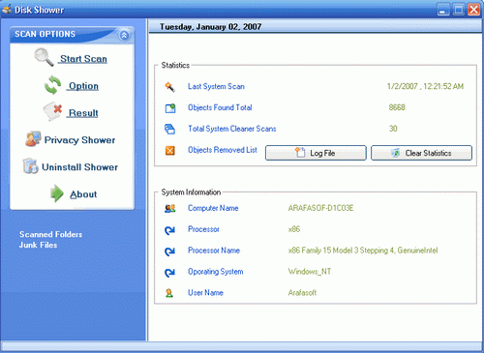Select Uninstall Shower in the sidebar
The width and height of the screenshot is (484, 353).
pyautogui.click(x=79, y=167)
